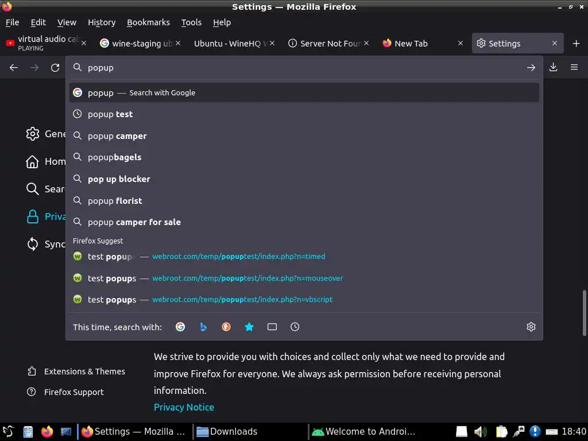This screenshot has width=588, height=441.
Task: Search this time with Bing icon
Action: [x=203, y=327]
